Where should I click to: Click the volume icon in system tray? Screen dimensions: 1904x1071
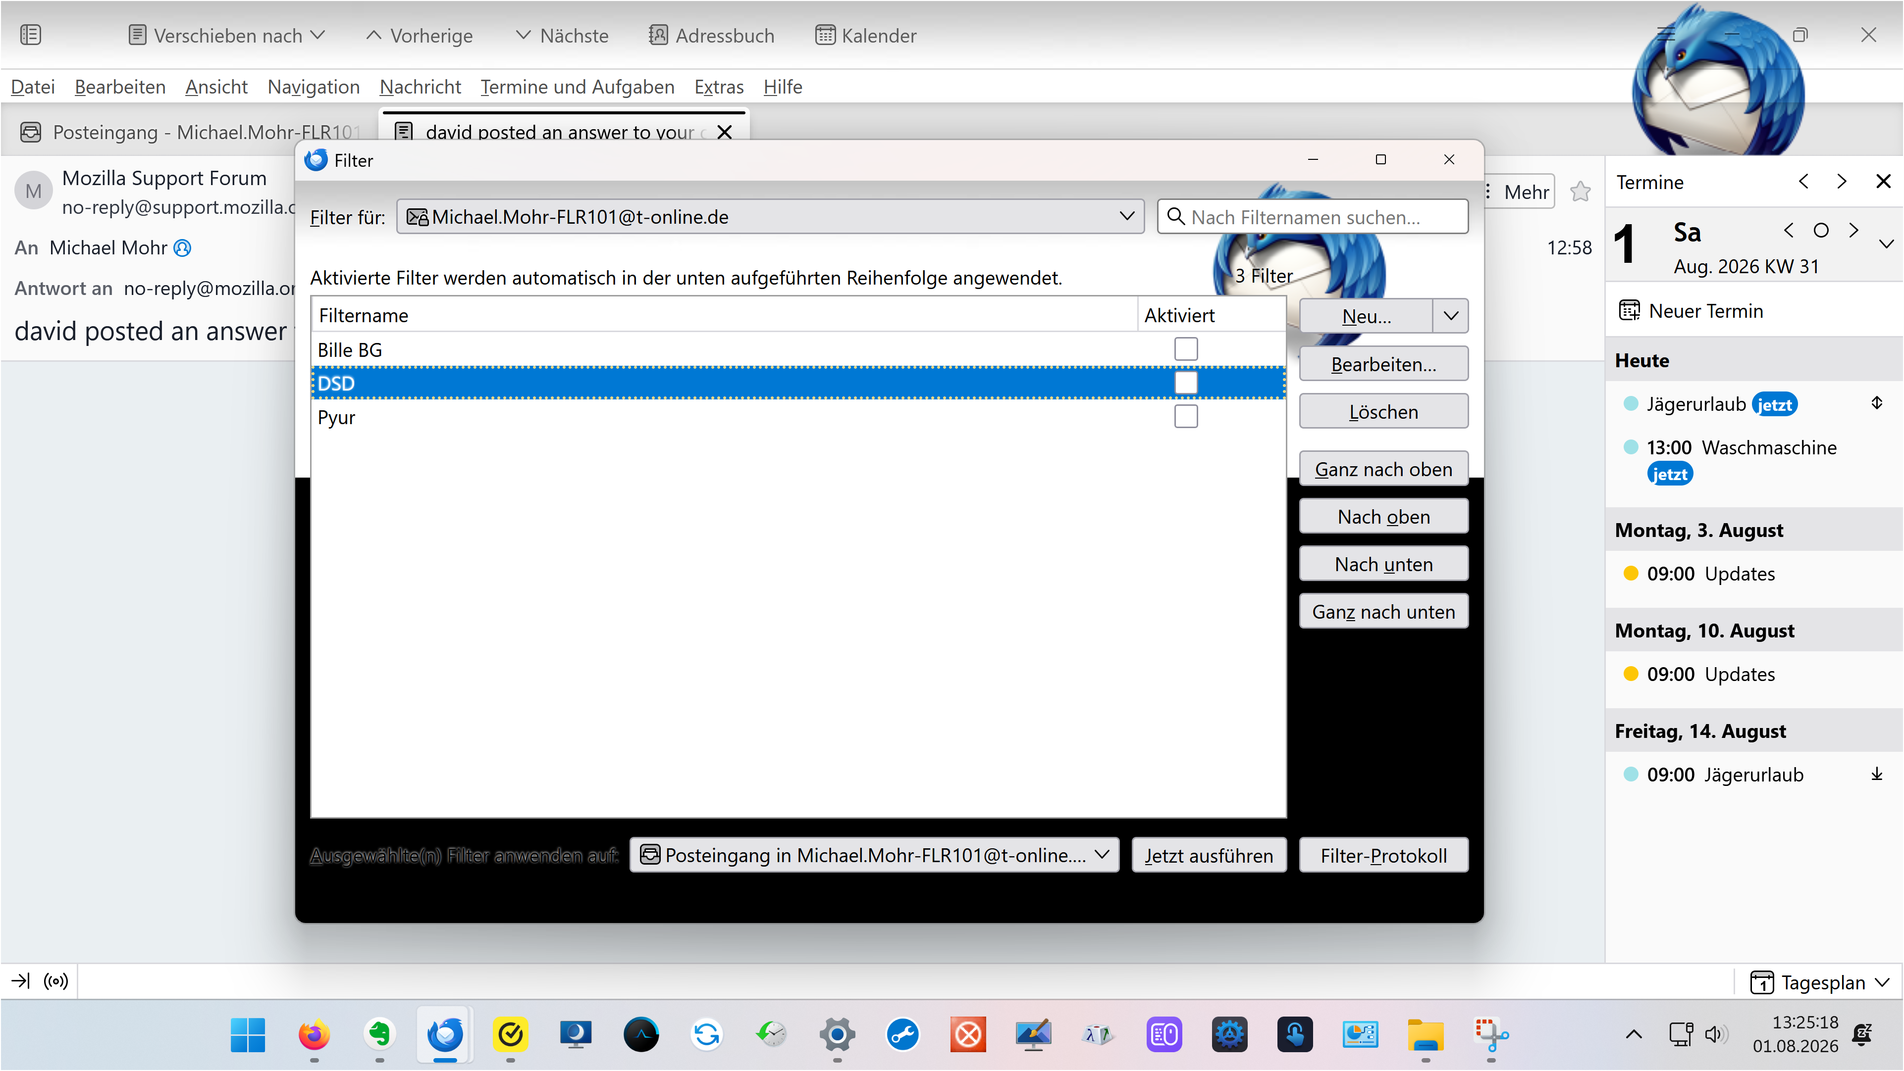(x=1716, y=1034)
